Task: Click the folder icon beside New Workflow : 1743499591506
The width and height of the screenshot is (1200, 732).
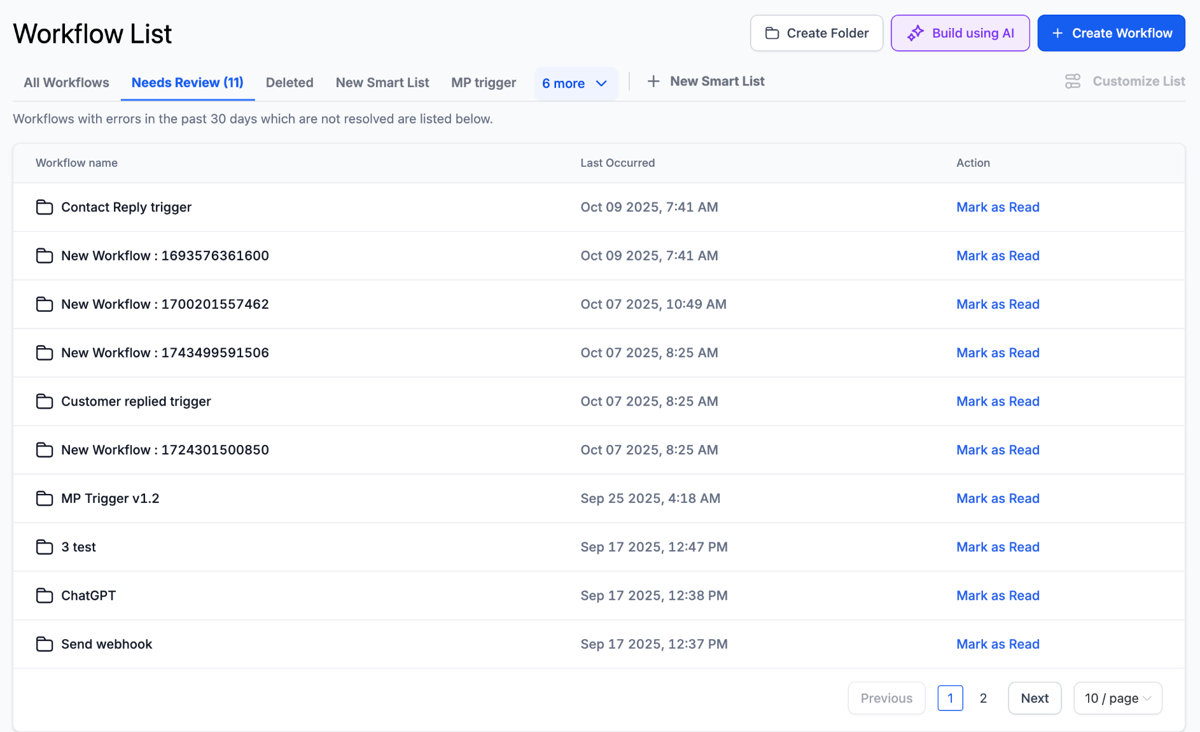Action: point(45,353)
